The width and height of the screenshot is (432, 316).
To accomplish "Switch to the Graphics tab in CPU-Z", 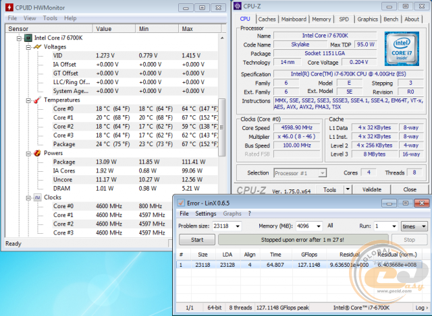I will [x=367, y=20].
